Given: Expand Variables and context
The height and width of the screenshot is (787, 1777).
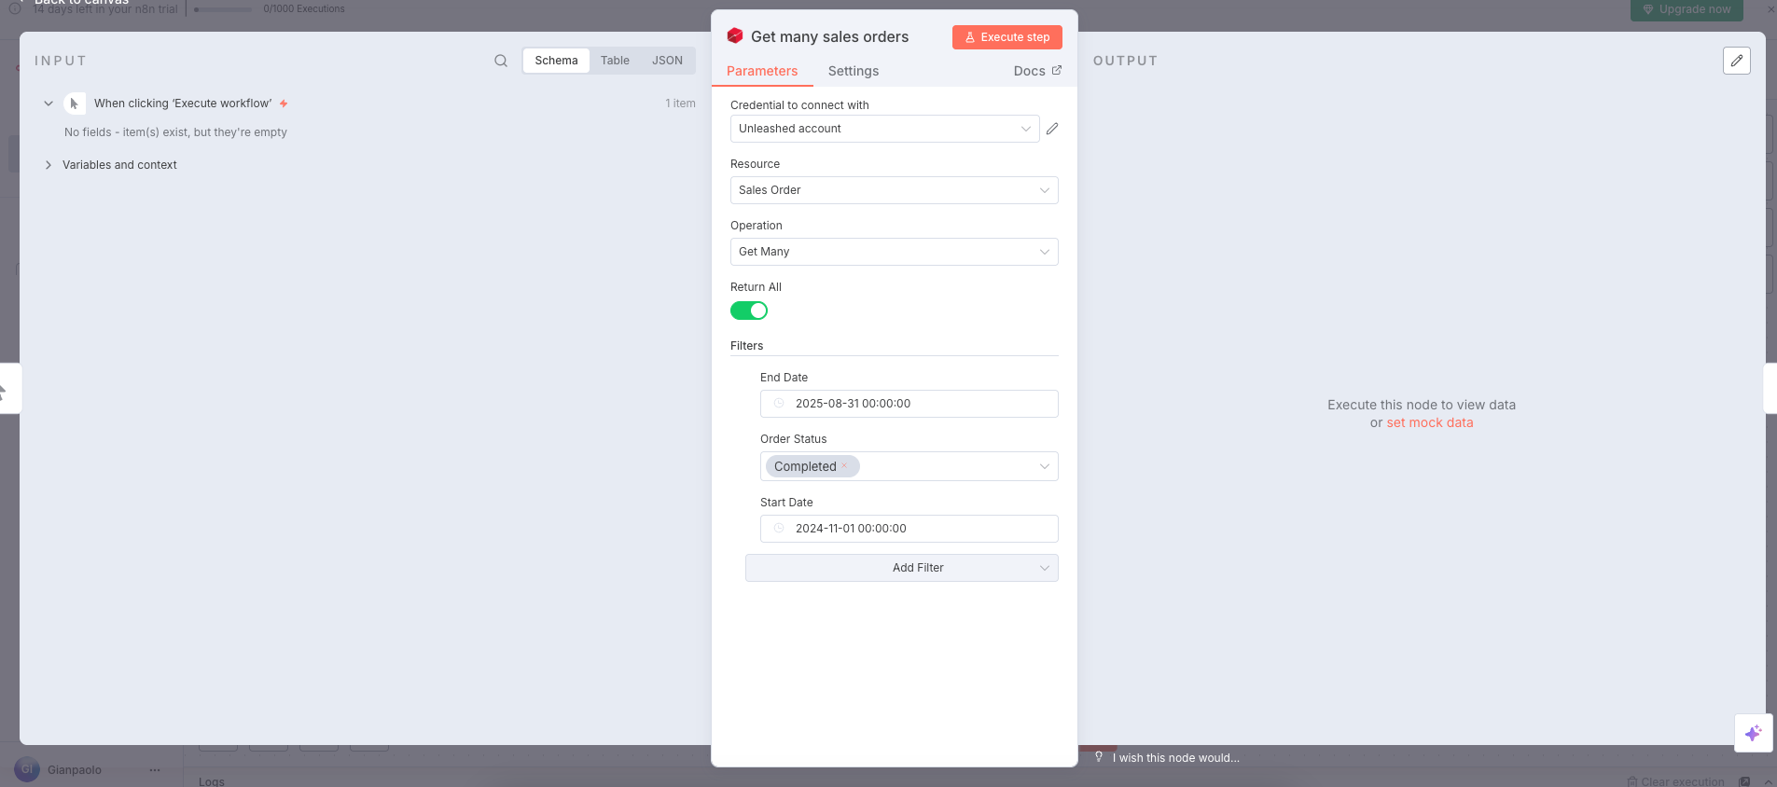Looking at the screenshot, I should (49, 165).
